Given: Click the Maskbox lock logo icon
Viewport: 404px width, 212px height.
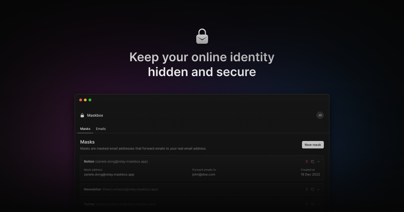Looking at the screenshot, I should [x=82, y=115].
